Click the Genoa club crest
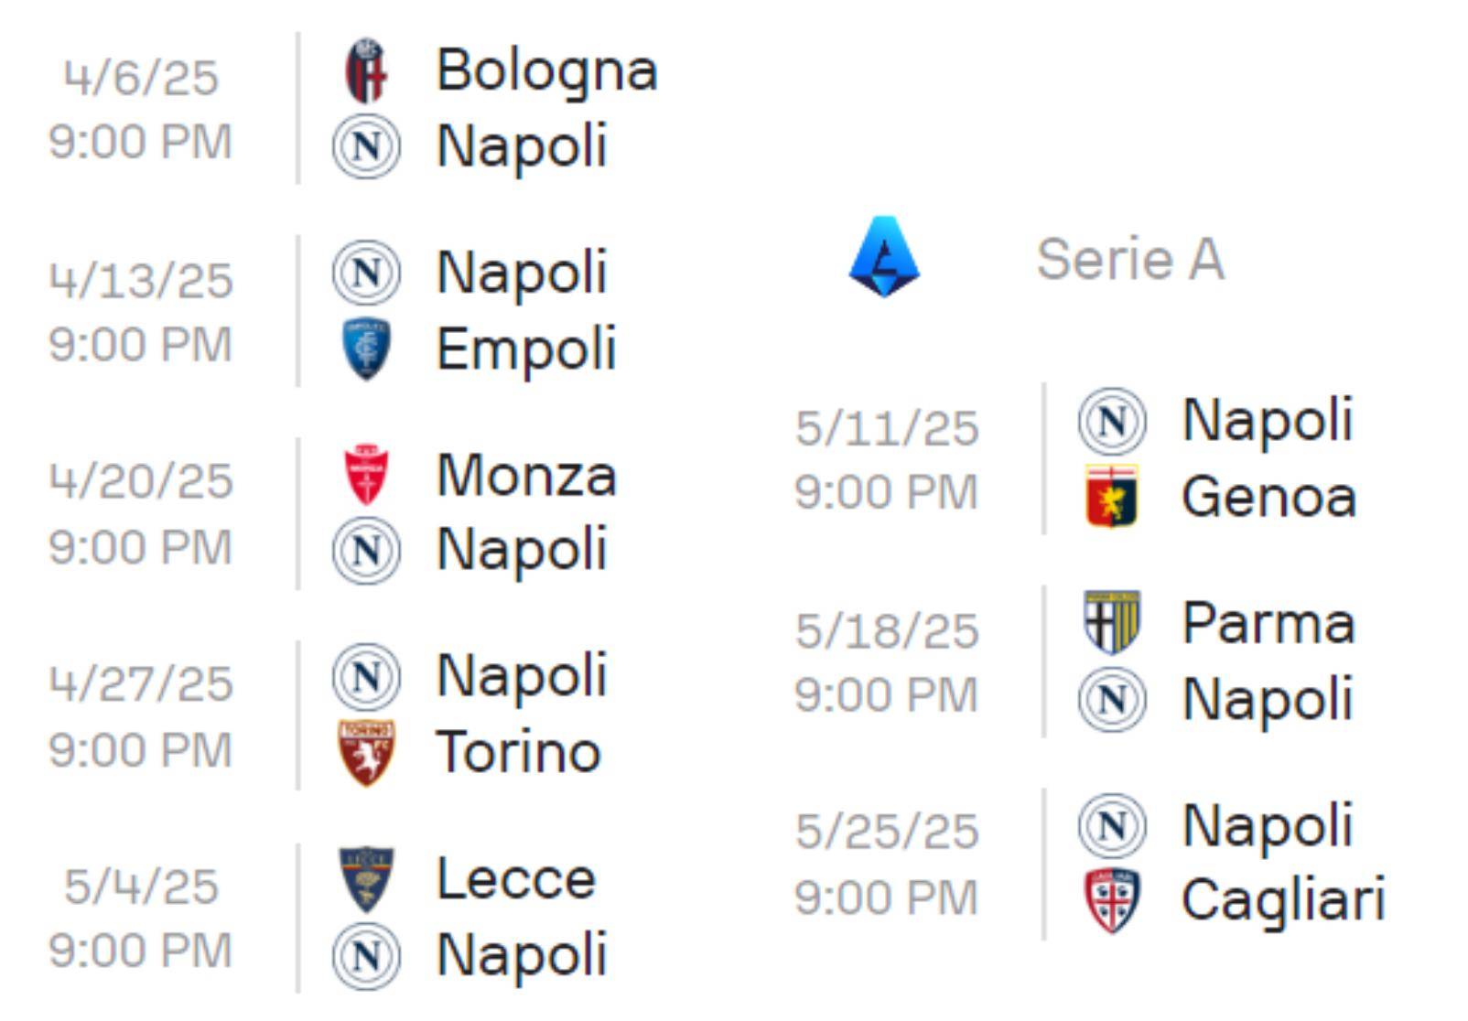1468x1021 pixels. [1112, 496]
